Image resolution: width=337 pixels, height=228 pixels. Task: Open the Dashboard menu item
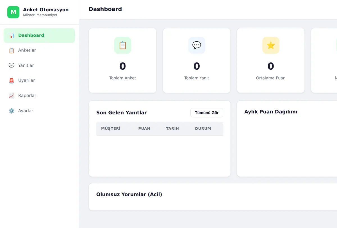[39, 35]
